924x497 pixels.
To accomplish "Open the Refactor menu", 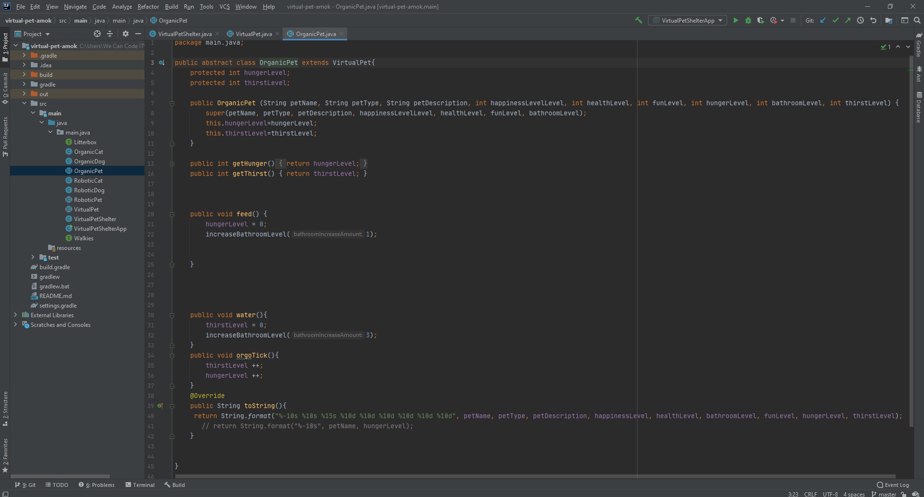I will [148, 7].
